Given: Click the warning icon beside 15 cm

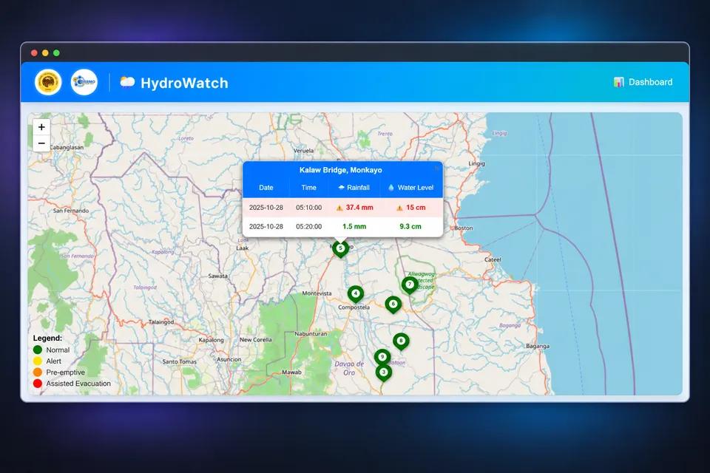Looking at the screenshot, I should tap(399, 208).
